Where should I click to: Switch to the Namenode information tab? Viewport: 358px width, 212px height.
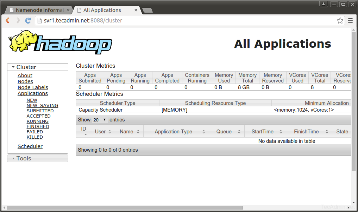39,10
